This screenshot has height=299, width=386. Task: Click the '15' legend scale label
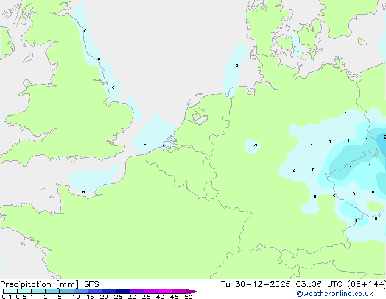click(90, 297)
